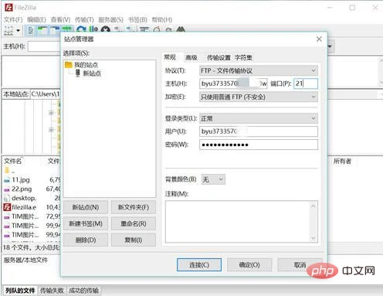
Task: Click the 确定(O) button
Action: tap(249, 265)
